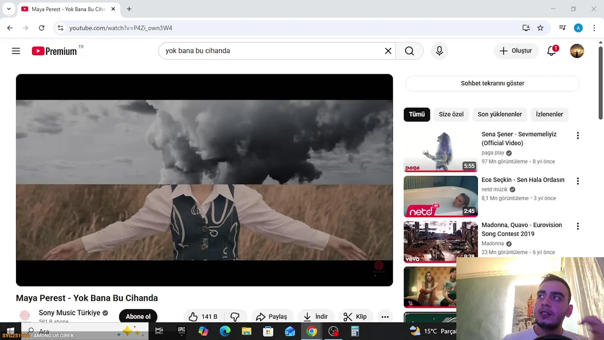The height and width of the screenshot is (340, 604).
Task: Open a new Chrome tab
Action: [129, 9]
